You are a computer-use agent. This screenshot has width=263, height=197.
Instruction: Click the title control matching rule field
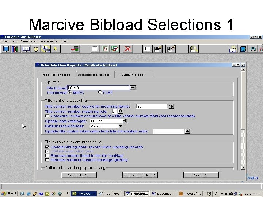[114, 111]
